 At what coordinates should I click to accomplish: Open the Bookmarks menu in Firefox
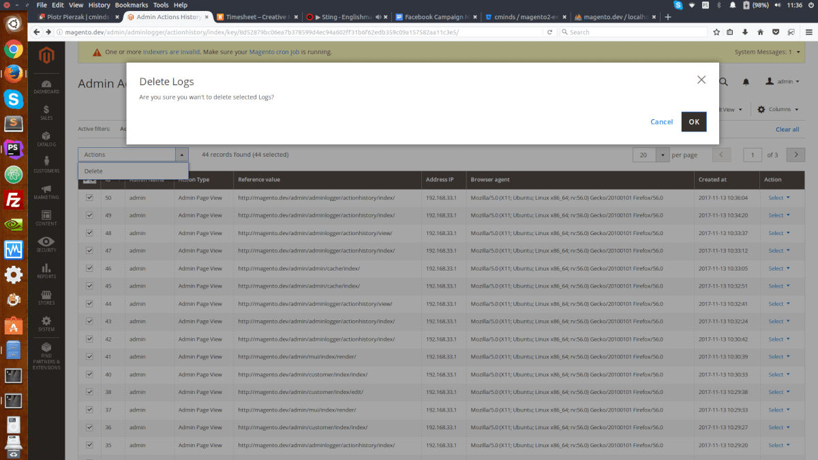coord(131,5)
